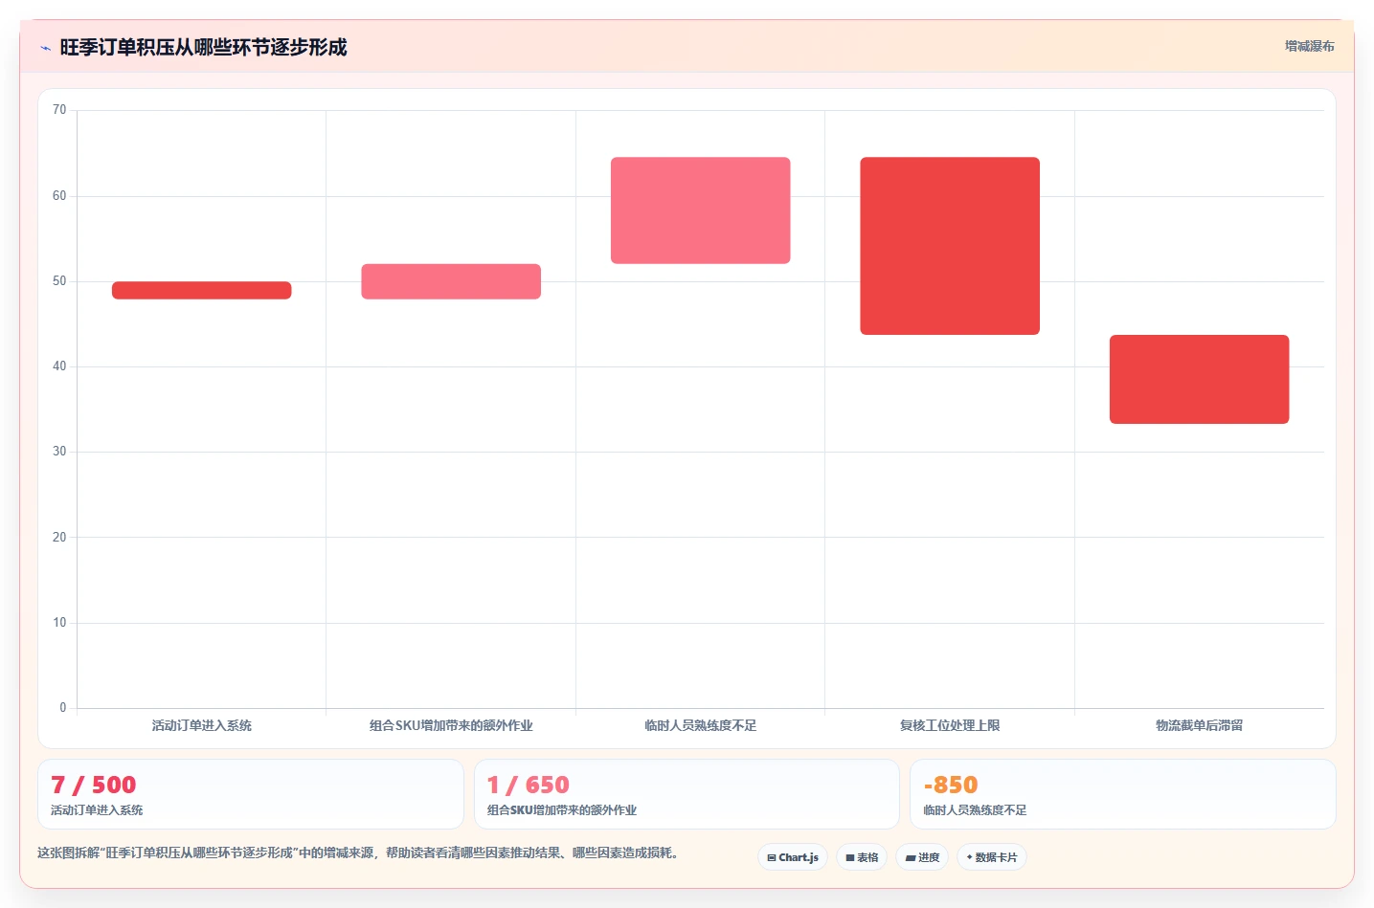
Task: Click the 进度 tag chip
Action: (x=922, y=857)
